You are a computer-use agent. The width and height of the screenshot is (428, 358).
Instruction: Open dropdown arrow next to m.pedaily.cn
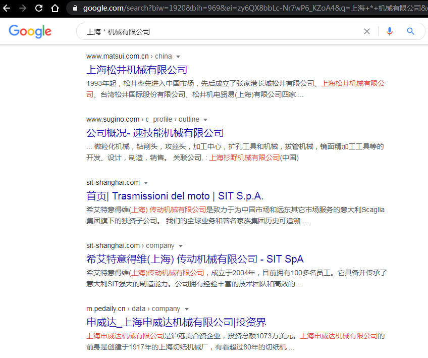[x=186, y=309]
